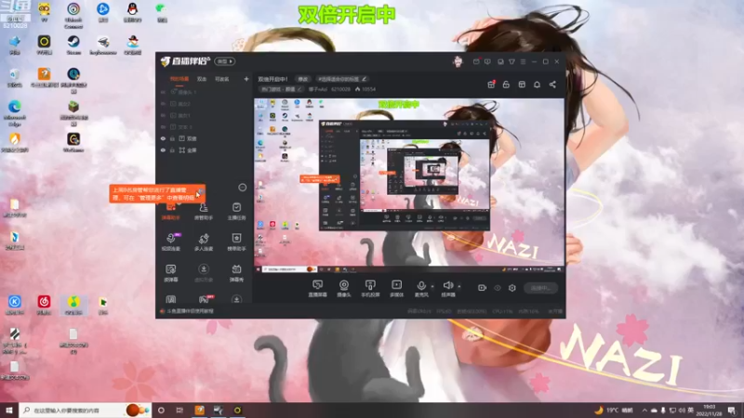Select the 全屏 source row
Viewport: 744px width, 418px height.
click(204, 150)
